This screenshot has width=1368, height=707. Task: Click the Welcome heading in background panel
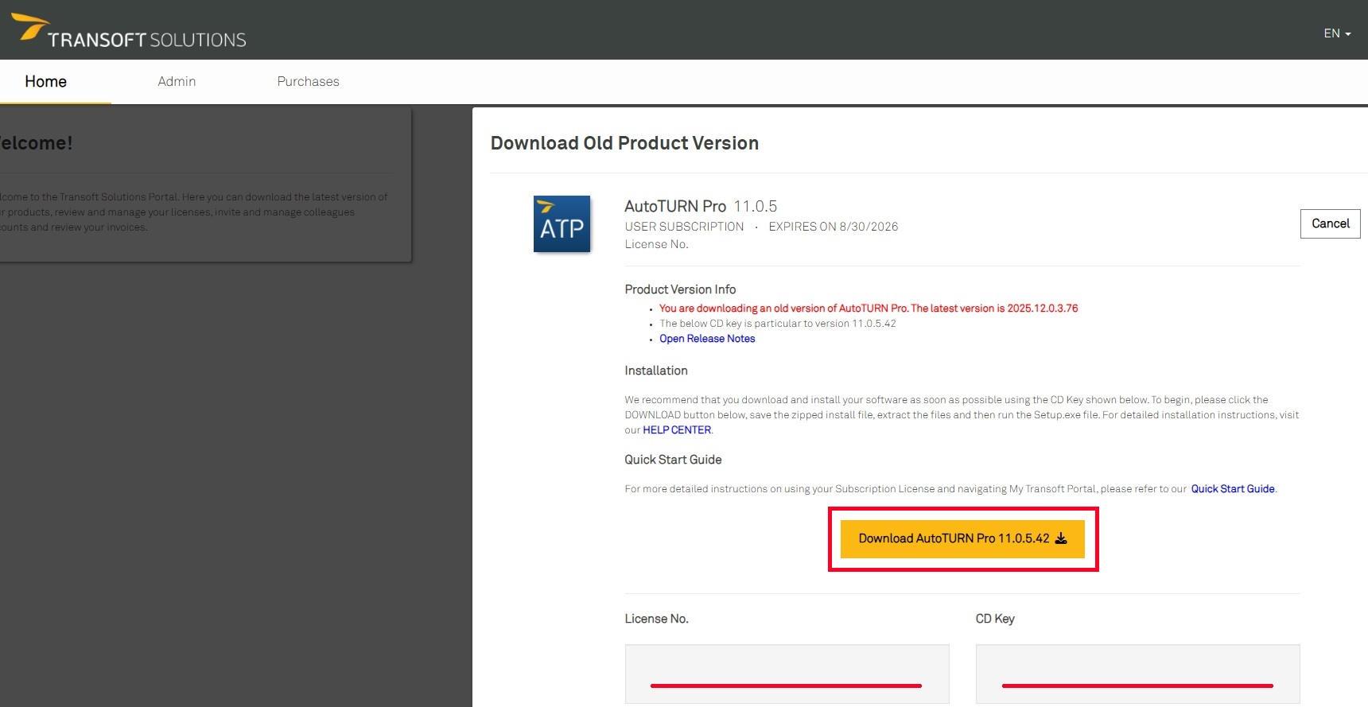tap(36, 143)
